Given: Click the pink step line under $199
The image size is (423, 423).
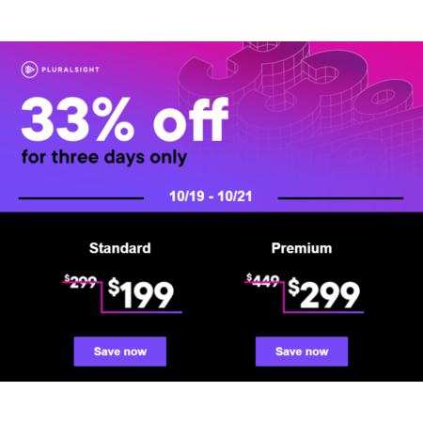Looking at the screenshot, I should [142, 312].
